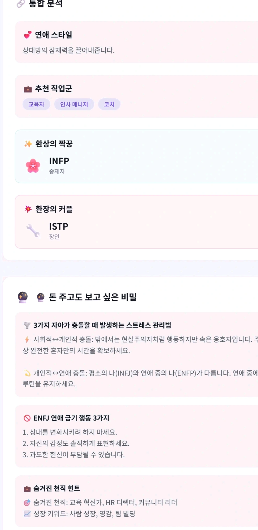
Task: Click the prohibited sign beside ENFJ 연애 금기
Action: 27,418
